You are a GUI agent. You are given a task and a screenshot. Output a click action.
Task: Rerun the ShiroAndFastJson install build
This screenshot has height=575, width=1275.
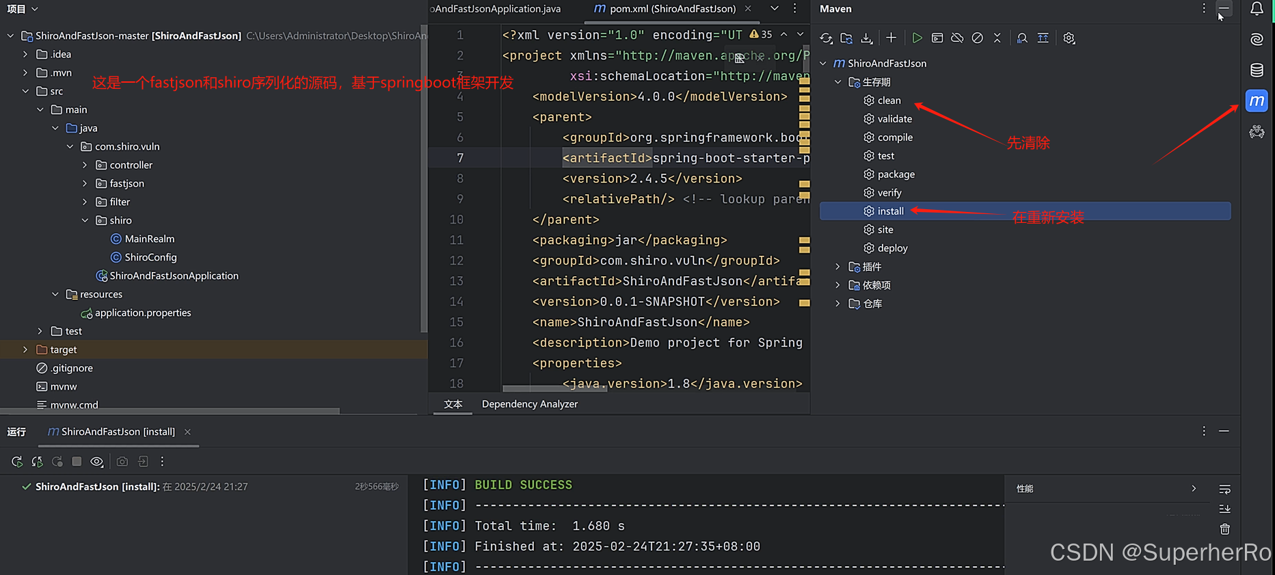tap(17, 462)
